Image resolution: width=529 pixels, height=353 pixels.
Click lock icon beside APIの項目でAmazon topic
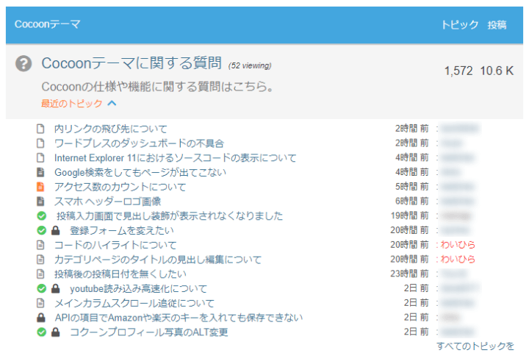point(41,318)
